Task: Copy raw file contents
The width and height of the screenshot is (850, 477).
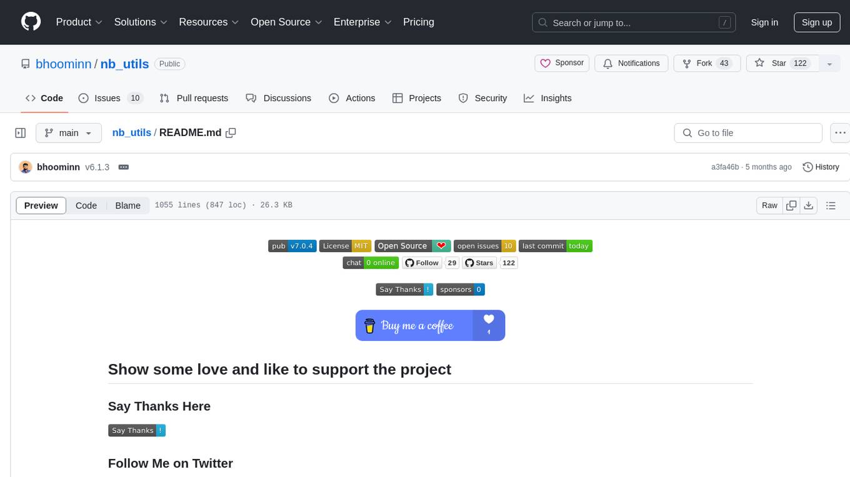Action: (x=791, y=205)
